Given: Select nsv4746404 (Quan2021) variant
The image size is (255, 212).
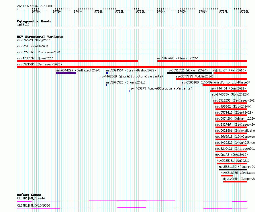Looking at the screenshot, I should point(228,88).
